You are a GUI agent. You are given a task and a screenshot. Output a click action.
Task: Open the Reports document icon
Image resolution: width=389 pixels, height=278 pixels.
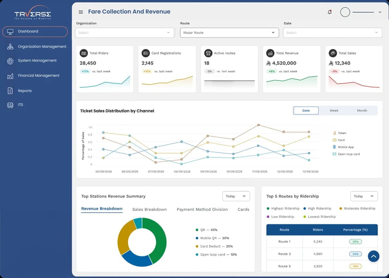[10, 91]
